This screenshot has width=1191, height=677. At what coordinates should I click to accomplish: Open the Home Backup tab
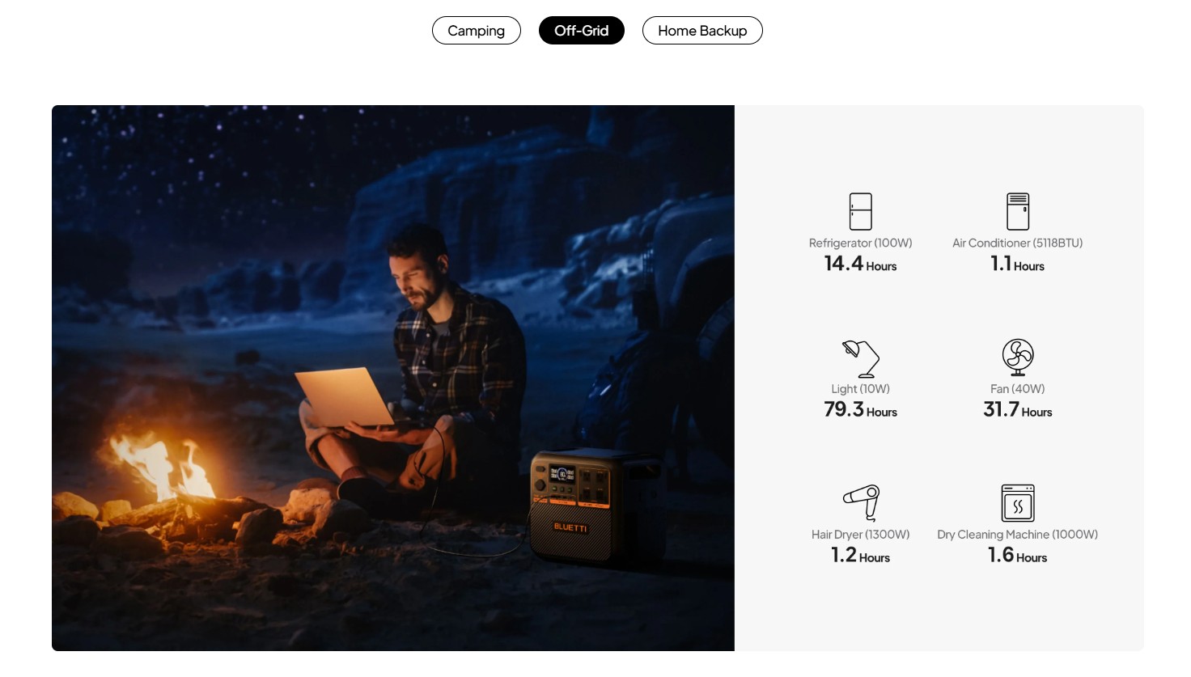(702, 31)
